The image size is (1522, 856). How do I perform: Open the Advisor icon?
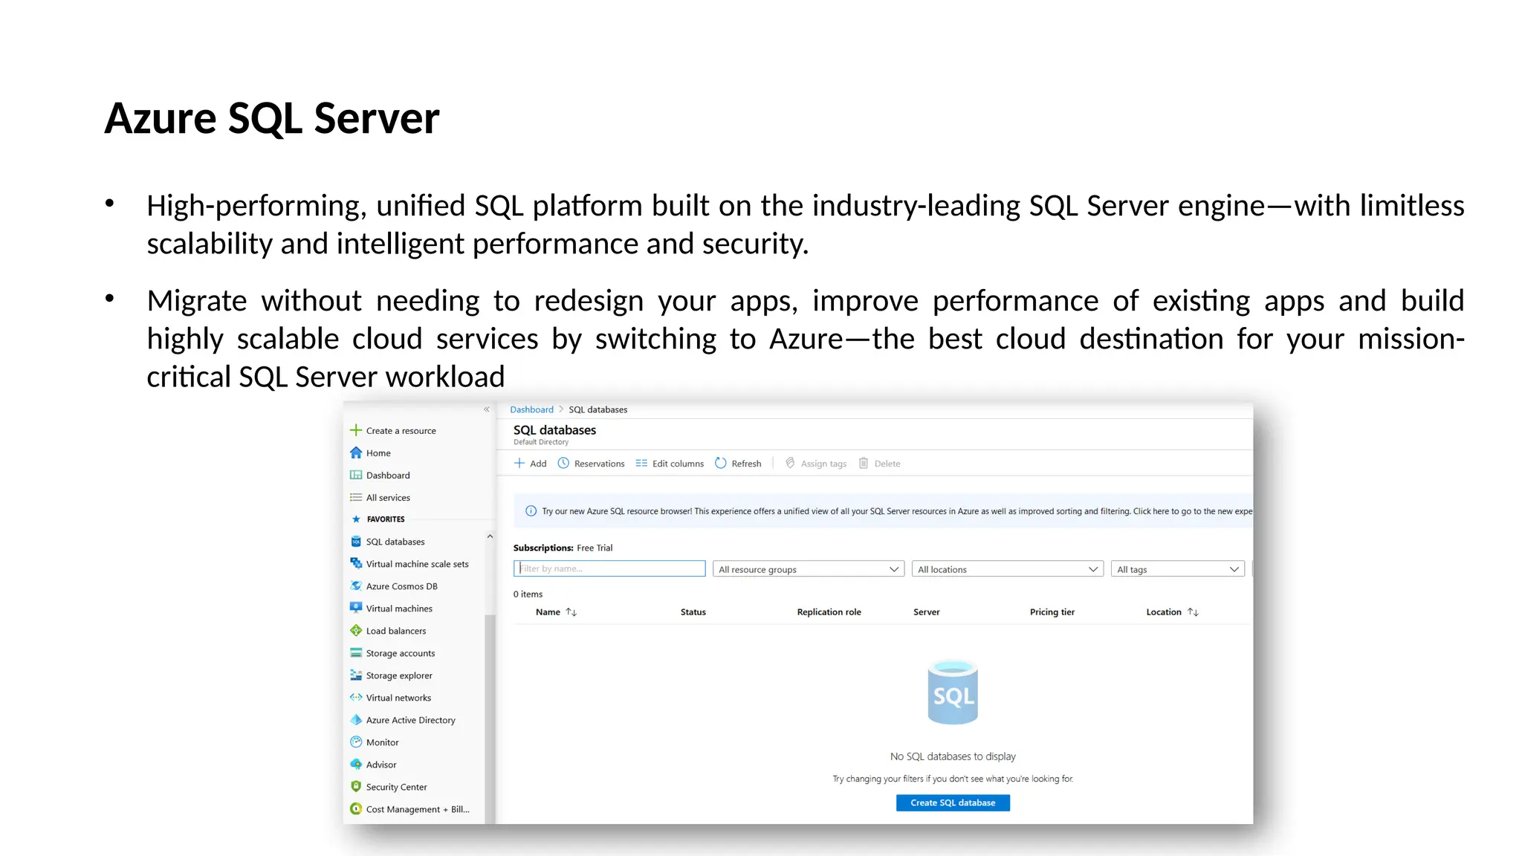point(356,765)
